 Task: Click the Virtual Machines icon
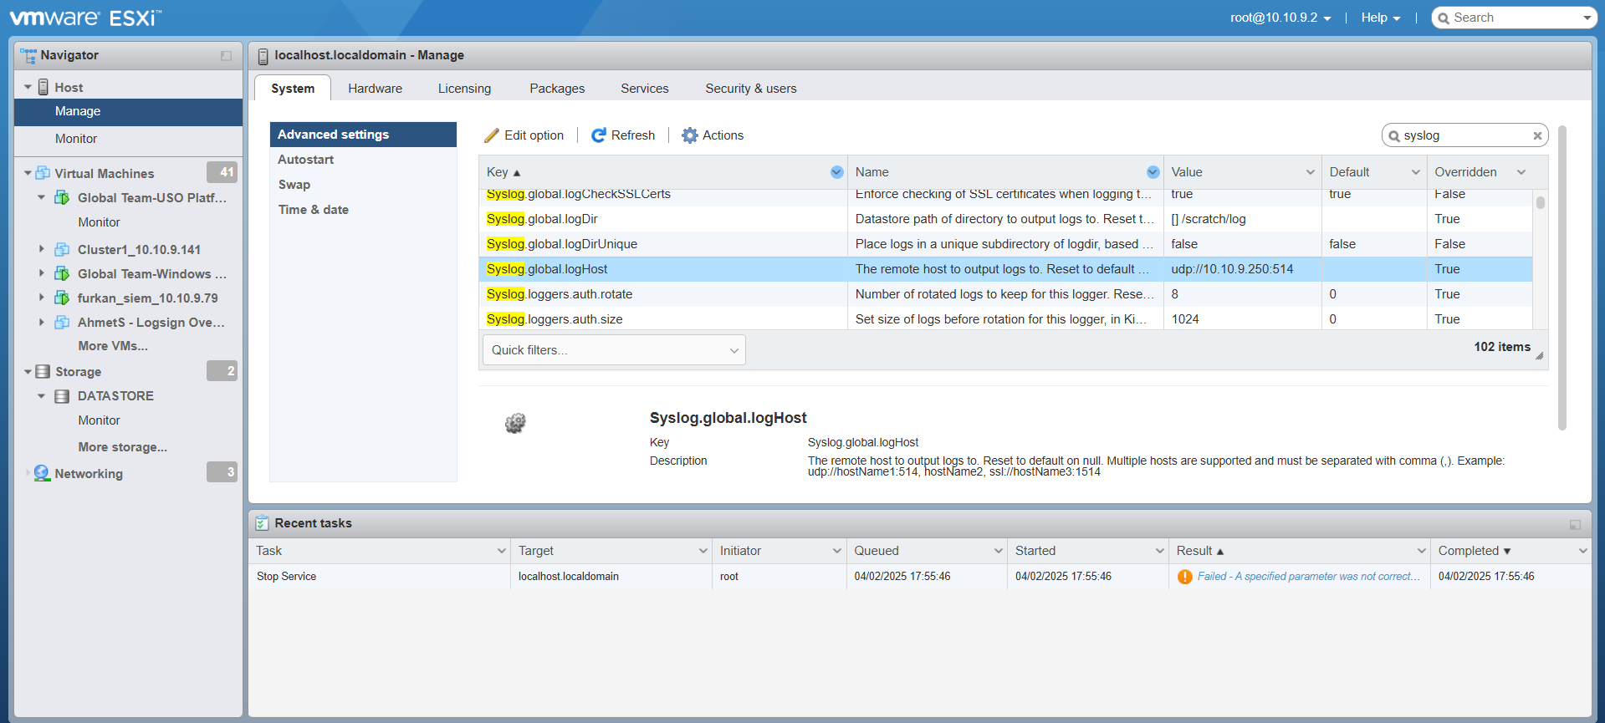(43, 173)
